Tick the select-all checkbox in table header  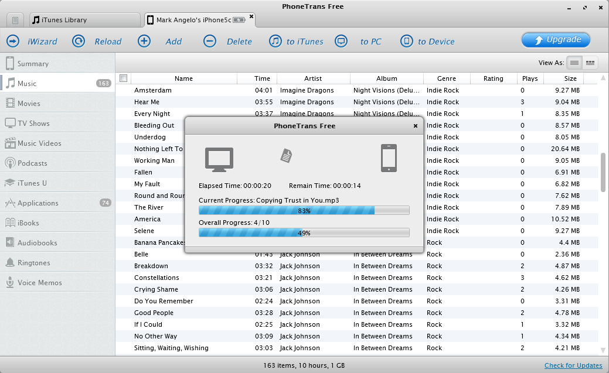click(124, 78)
